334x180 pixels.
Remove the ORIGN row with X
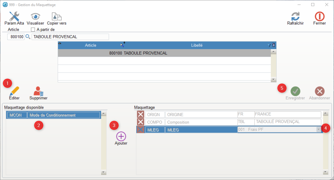point(140,114)
